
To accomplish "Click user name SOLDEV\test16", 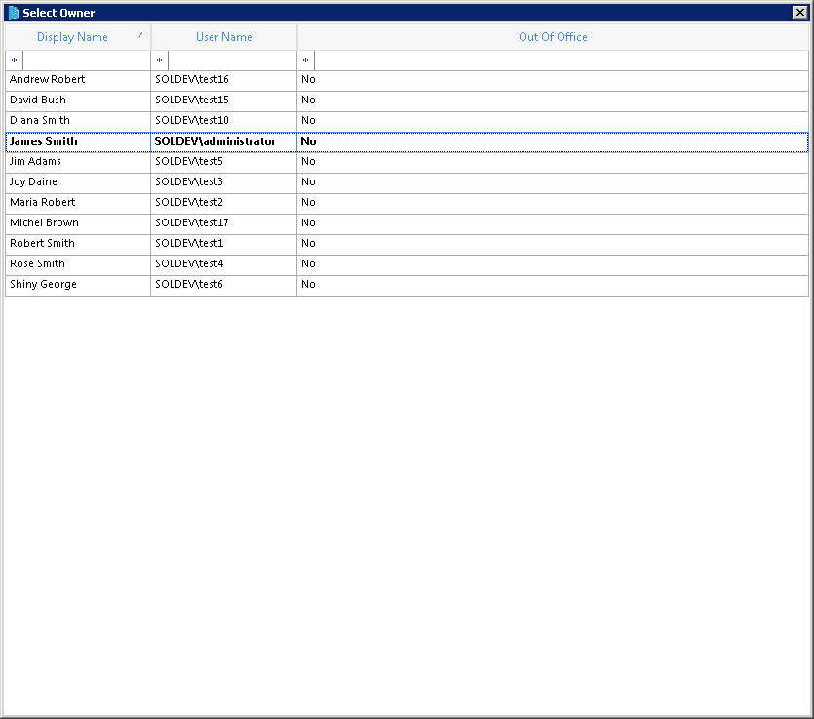I will pos(192,79).
